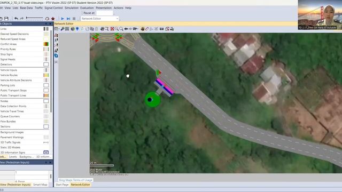
Task: Toggle Signal Heads display swatch
Action: coord(46,59)
